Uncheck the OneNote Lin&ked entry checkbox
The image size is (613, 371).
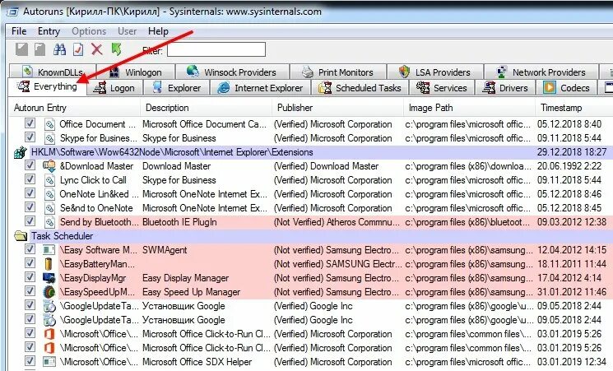[x=30, y=193]
